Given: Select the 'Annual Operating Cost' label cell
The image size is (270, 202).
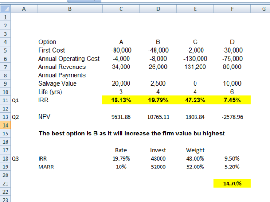Looking at the screenshot, I should click(x=70, y=59).
